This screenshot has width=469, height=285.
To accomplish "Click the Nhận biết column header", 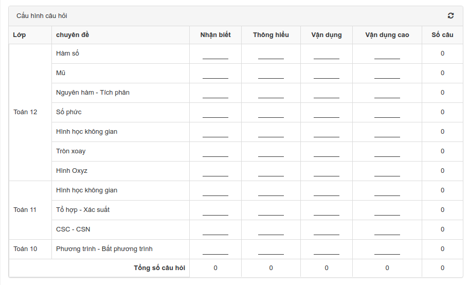I will pyautogui.click(x=215, y=35).
